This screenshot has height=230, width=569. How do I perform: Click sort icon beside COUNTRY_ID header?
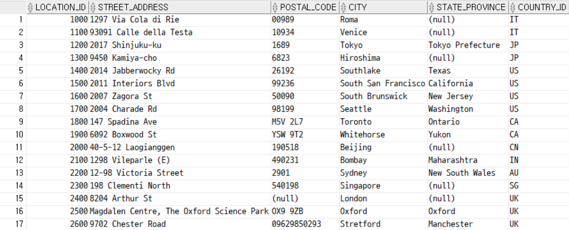(512, 8)
